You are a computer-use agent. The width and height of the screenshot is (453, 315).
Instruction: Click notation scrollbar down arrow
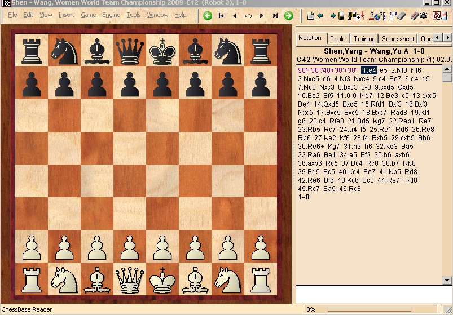(447, 280)
